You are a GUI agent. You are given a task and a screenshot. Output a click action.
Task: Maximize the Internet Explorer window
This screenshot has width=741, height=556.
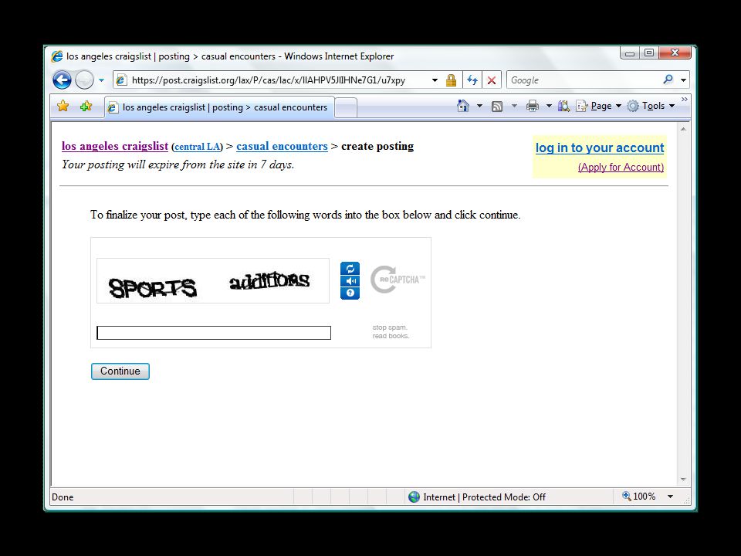[649, 53]
